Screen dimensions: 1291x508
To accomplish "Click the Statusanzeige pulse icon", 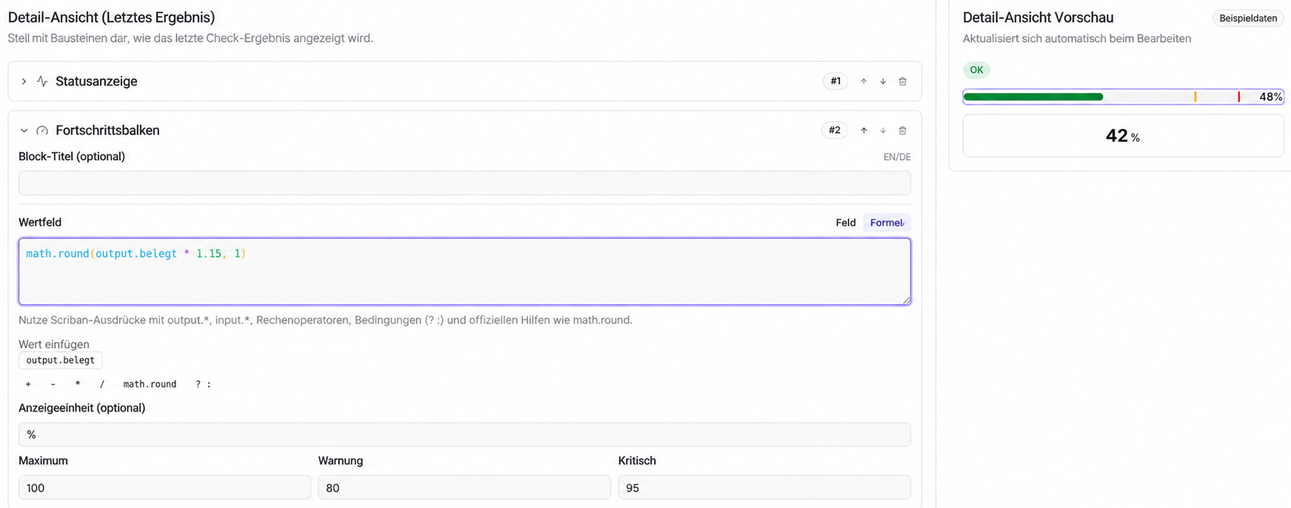I will pyautogui.click(x=42, y=81).
